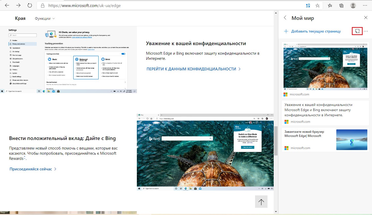Open the Уважение к вашей конфиденциальности note card
The image size is (372, 215).
pos(325,113)
